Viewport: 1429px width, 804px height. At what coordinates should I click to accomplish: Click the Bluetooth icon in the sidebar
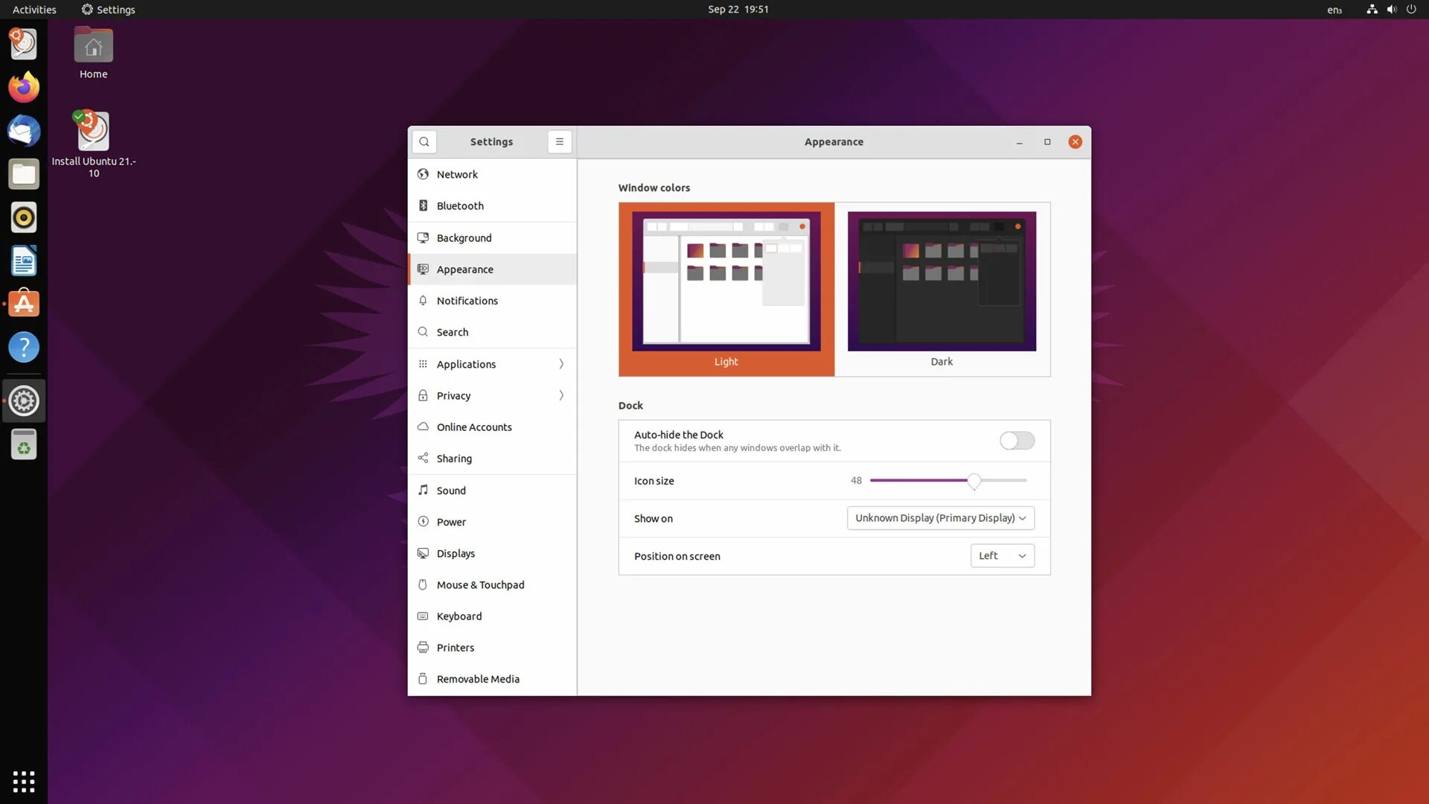423,205
